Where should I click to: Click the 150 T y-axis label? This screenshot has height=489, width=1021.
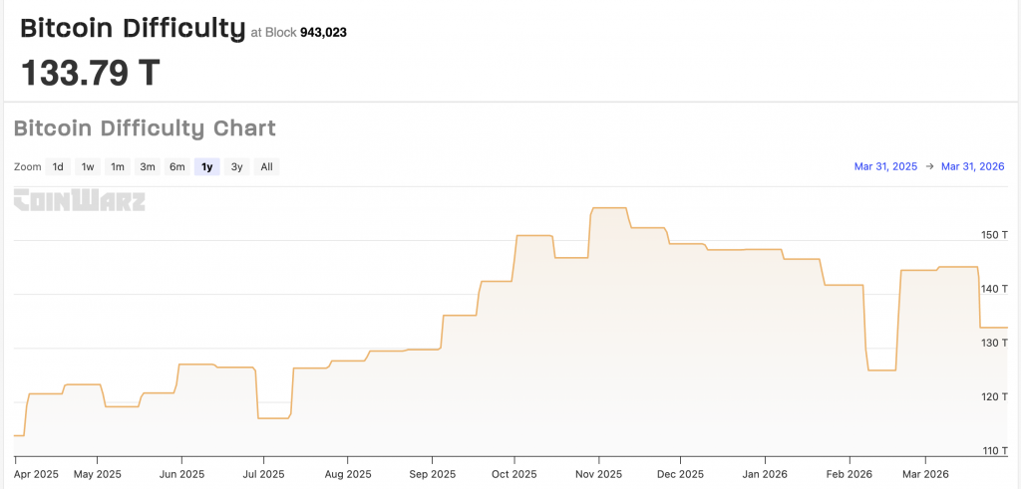[x=994, y=235]
